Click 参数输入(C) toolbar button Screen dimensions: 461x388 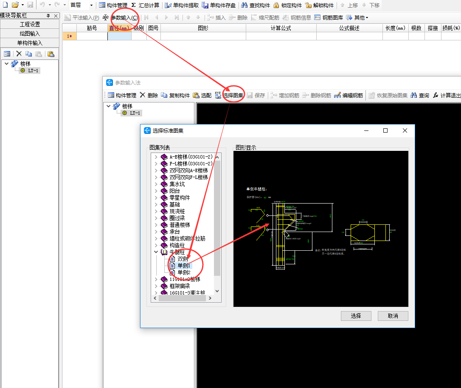click(x=120, y=18)
